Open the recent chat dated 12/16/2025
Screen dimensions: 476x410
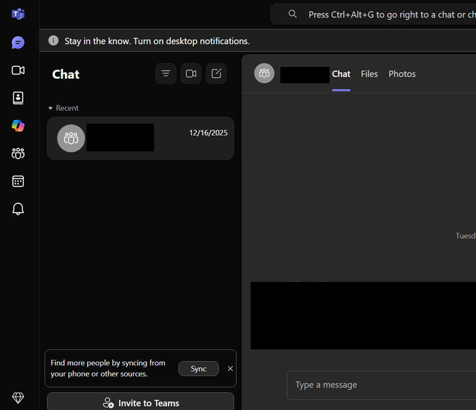pos(141,138)
